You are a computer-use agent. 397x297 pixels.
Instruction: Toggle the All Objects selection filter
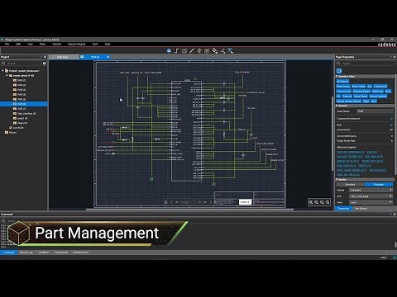click(x=342, y=82)
